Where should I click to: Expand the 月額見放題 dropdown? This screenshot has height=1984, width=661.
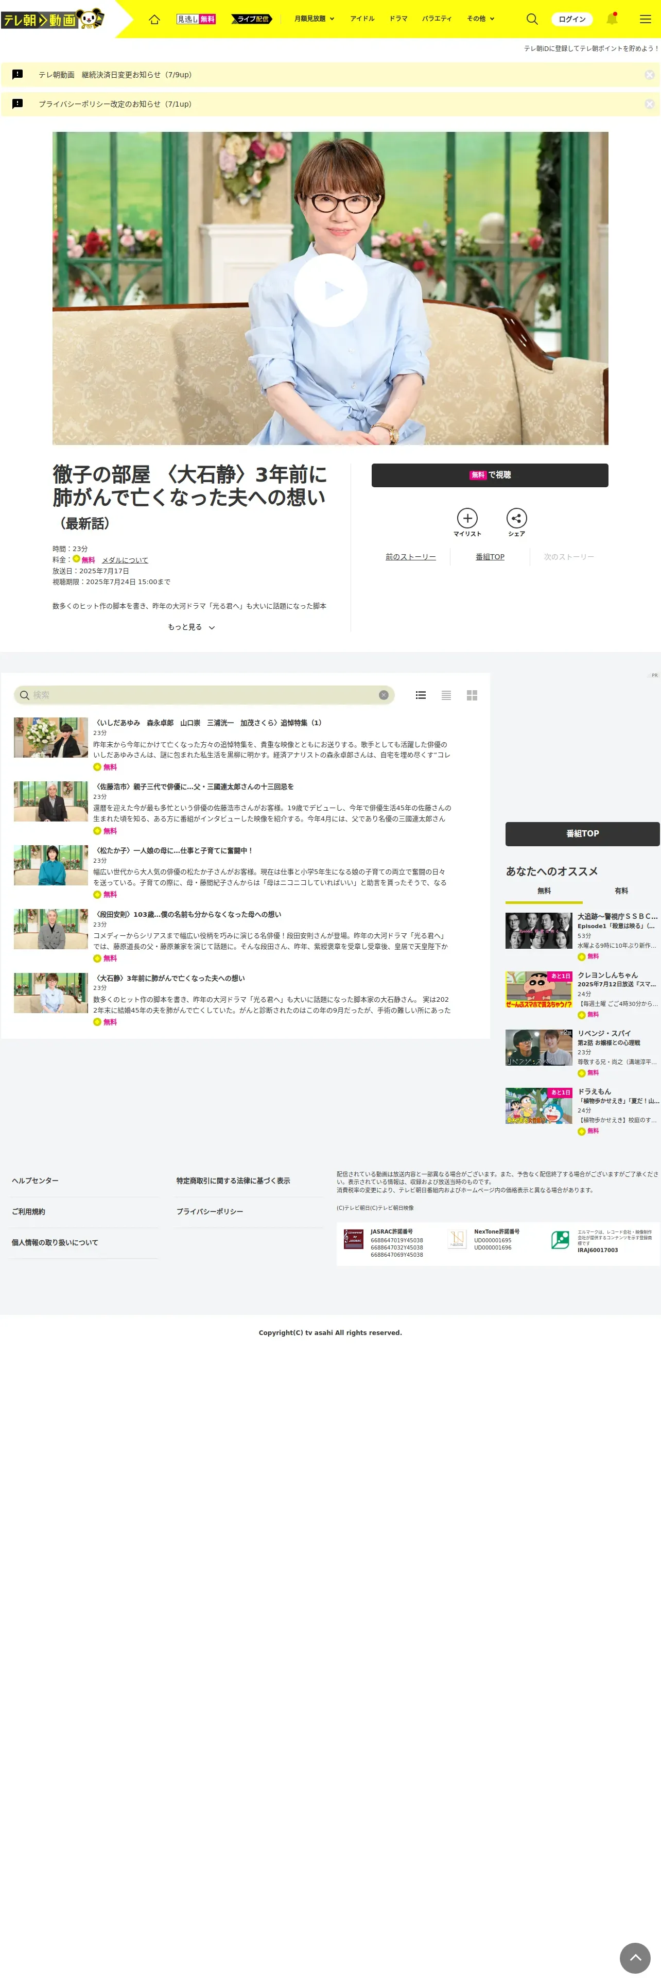point(314,19)
